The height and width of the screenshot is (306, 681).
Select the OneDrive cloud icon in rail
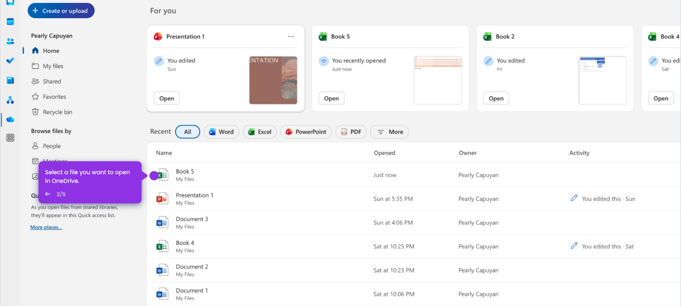(10, 119)
